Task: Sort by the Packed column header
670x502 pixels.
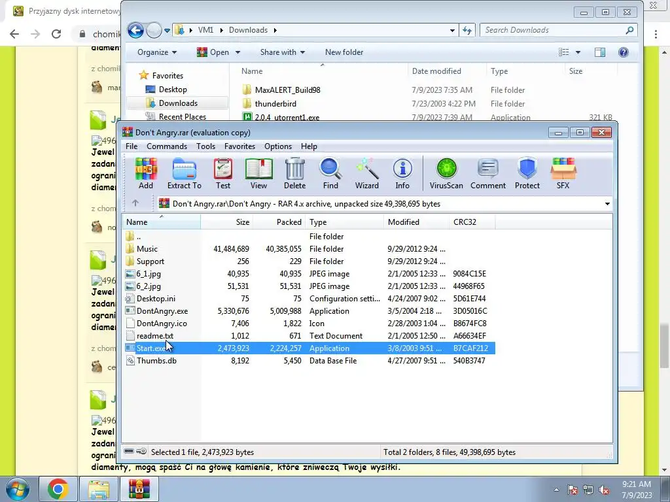Action: (279, 222)
